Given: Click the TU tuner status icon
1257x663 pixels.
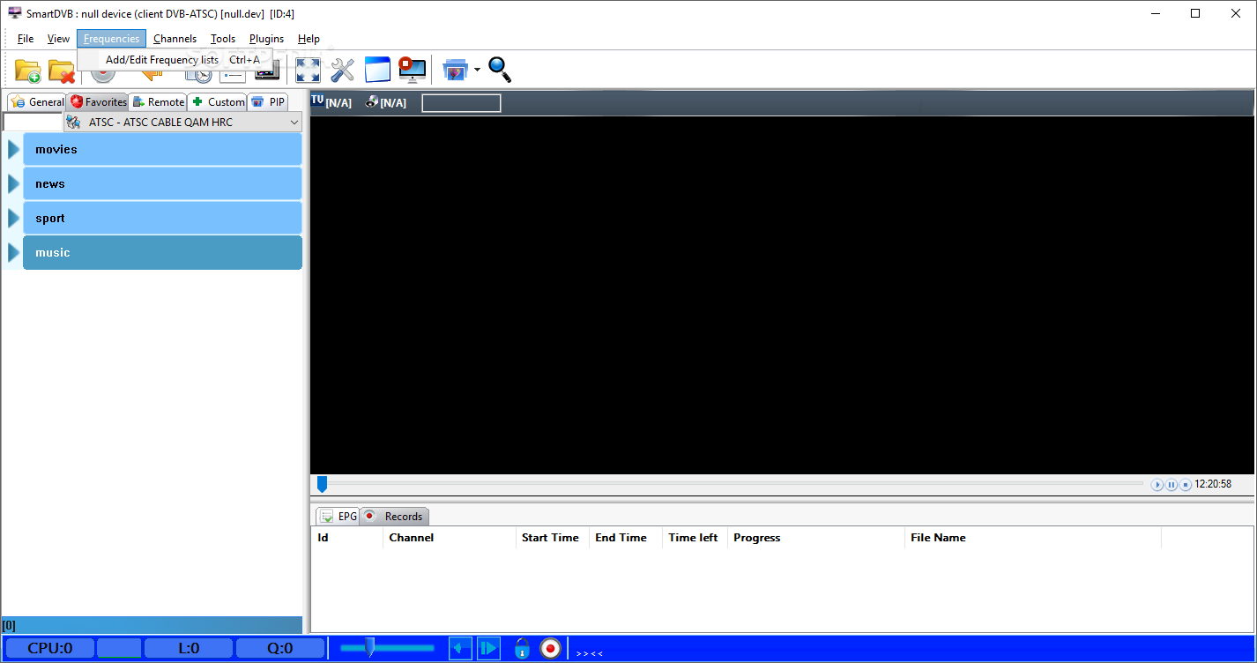Looking at the screenshot, I should 317,100.
